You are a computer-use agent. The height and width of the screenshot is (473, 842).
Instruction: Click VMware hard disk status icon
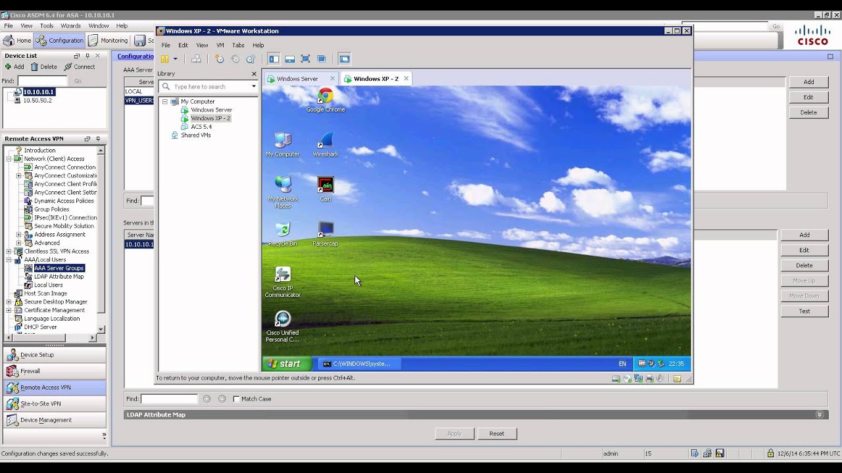coord(616,378)
